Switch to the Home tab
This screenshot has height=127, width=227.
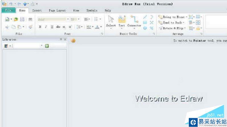tap(22, 11)
